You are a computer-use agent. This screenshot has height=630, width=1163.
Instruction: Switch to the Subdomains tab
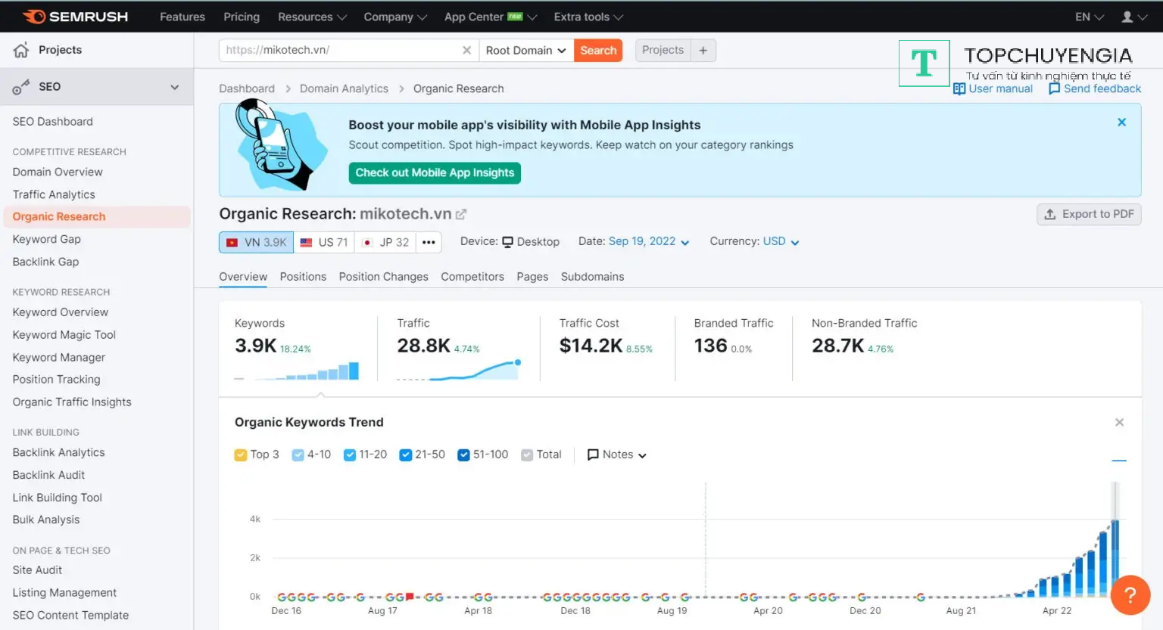[x=593, y=277]
